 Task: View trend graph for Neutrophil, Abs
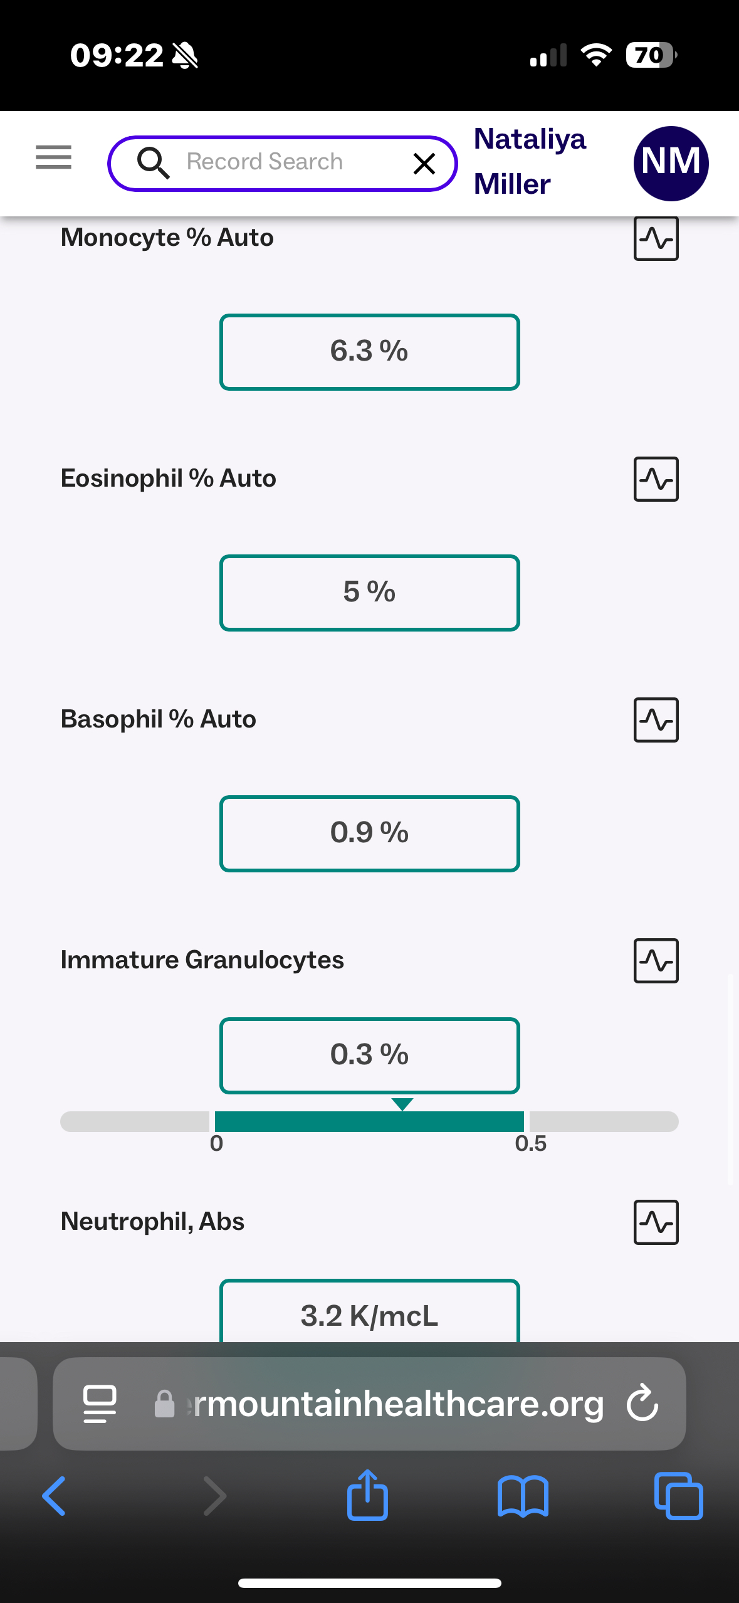coord(656,1222)
